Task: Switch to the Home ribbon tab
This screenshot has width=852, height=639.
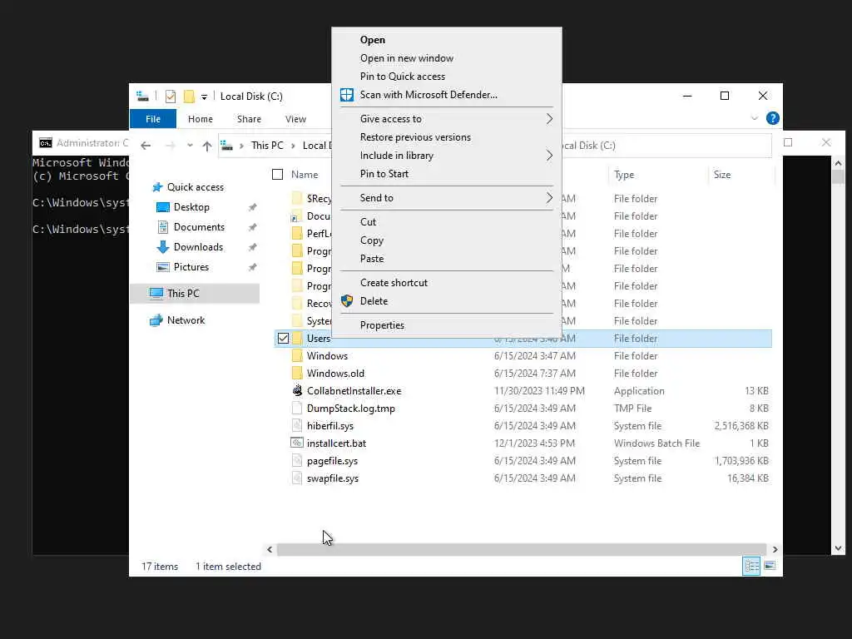Action: tap(200, 119)
